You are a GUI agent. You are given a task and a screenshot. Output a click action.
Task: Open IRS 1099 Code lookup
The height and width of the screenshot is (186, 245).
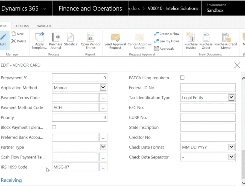pos(103,167)
